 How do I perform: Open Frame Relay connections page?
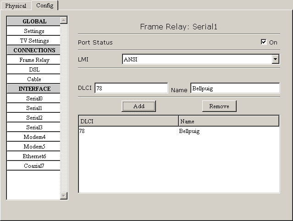tap(34, 60)
